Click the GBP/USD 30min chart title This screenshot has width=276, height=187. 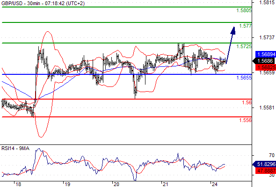(43, 3)
